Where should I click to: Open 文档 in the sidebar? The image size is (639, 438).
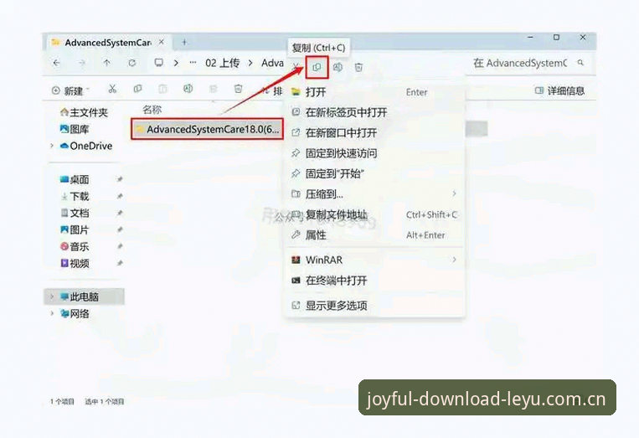click(75, 213)
